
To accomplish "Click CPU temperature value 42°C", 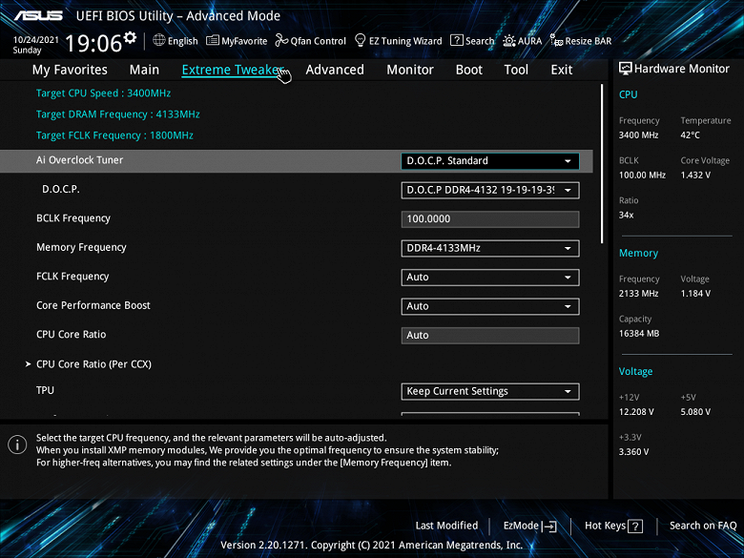I will click(690, 135).
